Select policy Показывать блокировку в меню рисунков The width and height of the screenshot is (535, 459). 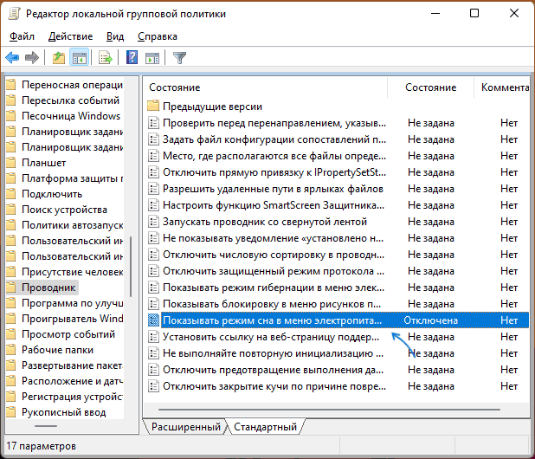click(x=272, y=304)
